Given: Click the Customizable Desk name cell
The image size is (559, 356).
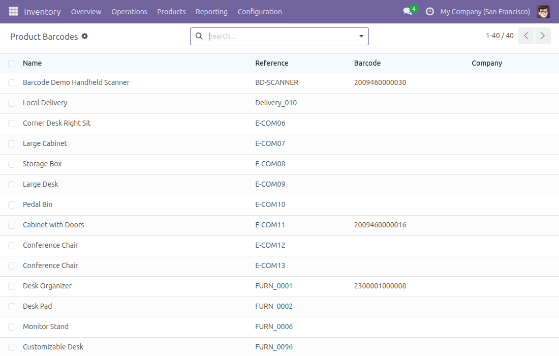Looking at the screenshot, I should [53, 347].
